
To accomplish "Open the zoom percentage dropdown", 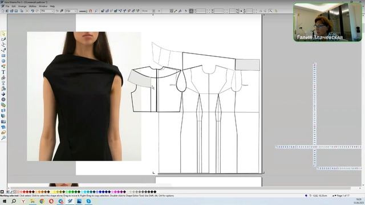I will pyautogui.click(x=52, y=11).
